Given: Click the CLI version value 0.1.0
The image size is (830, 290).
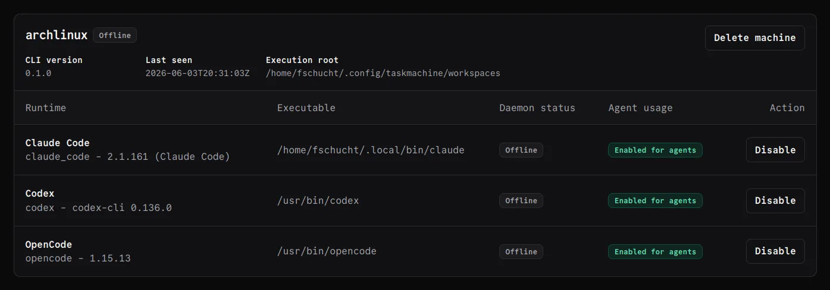Looking at the screenshot, I should (39, 73).
